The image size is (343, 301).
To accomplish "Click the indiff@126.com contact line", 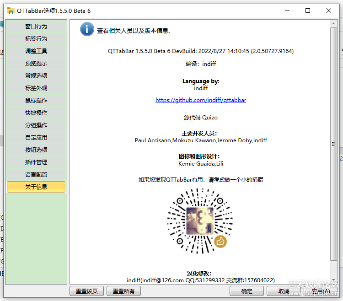I will 201,280.
